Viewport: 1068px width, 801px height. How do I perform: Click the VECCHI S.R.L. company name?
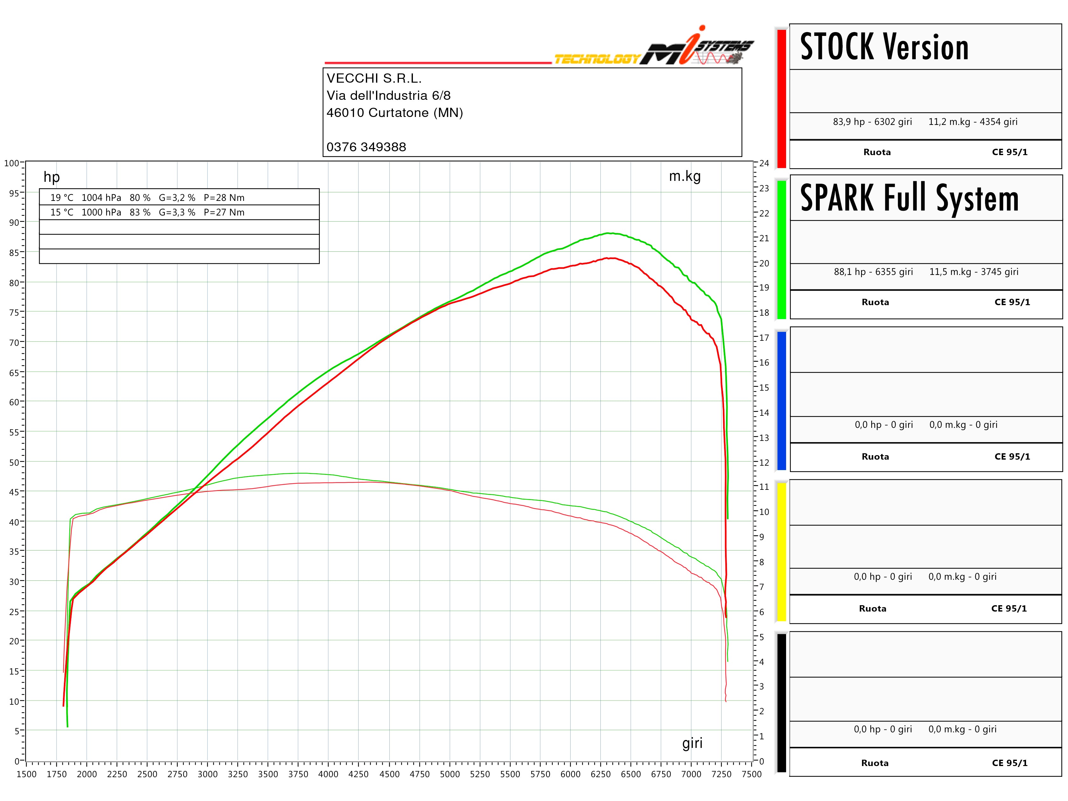tap(374, 78)
